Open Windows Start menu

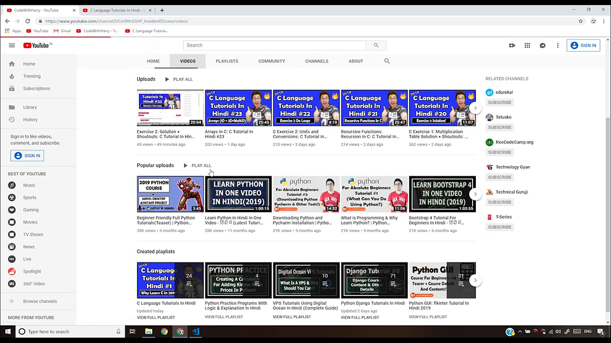coord(8,332)
